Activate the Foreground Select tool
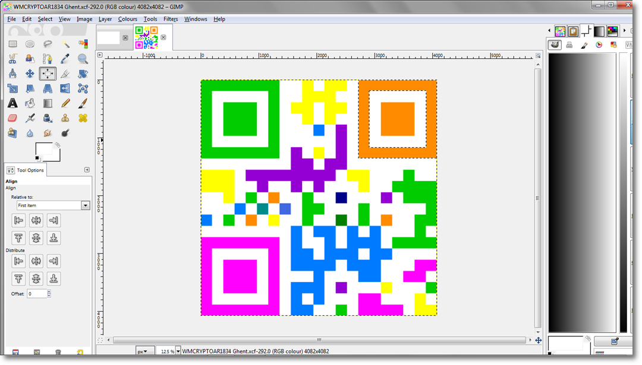This screenshot has height=365, width=642. coord(30,59)
